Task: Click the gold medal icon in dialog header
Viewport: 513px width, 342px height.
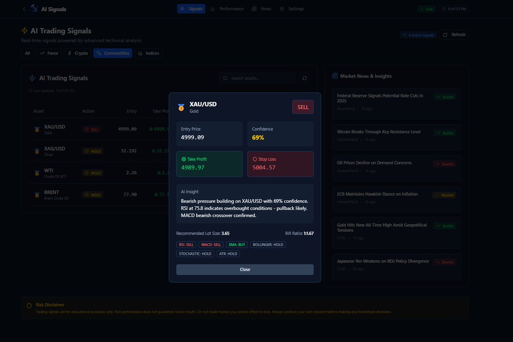Action: pos(181,107)
